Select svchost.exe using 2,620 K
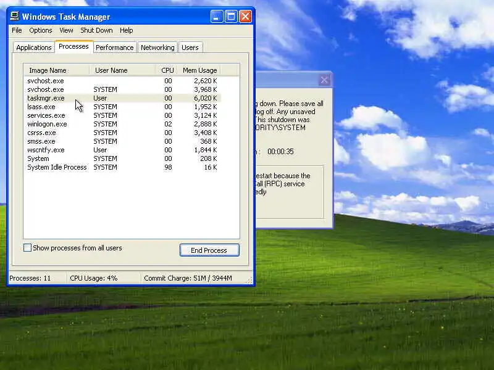This screenshot has width=494, height=370. pos(122,81)
